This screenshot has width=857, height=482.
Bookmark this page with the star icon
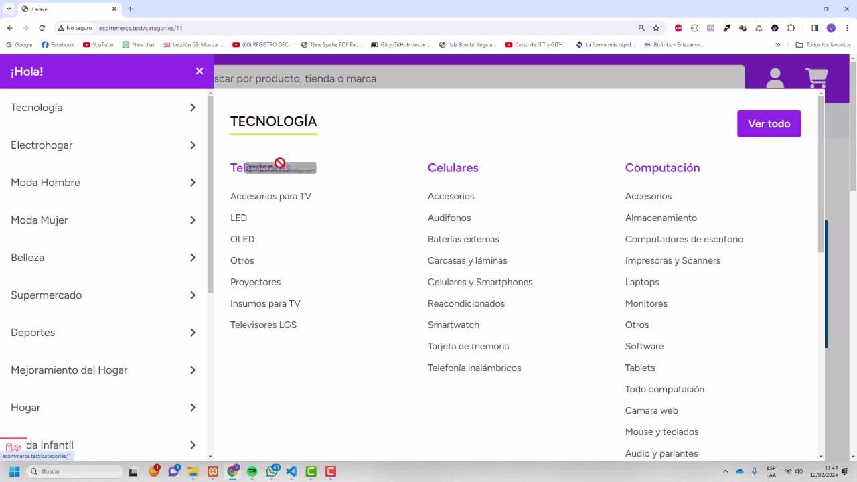coord(656,28)
